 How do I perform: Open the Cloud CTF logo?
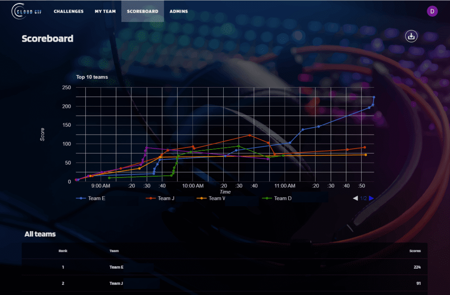(26, 11)
